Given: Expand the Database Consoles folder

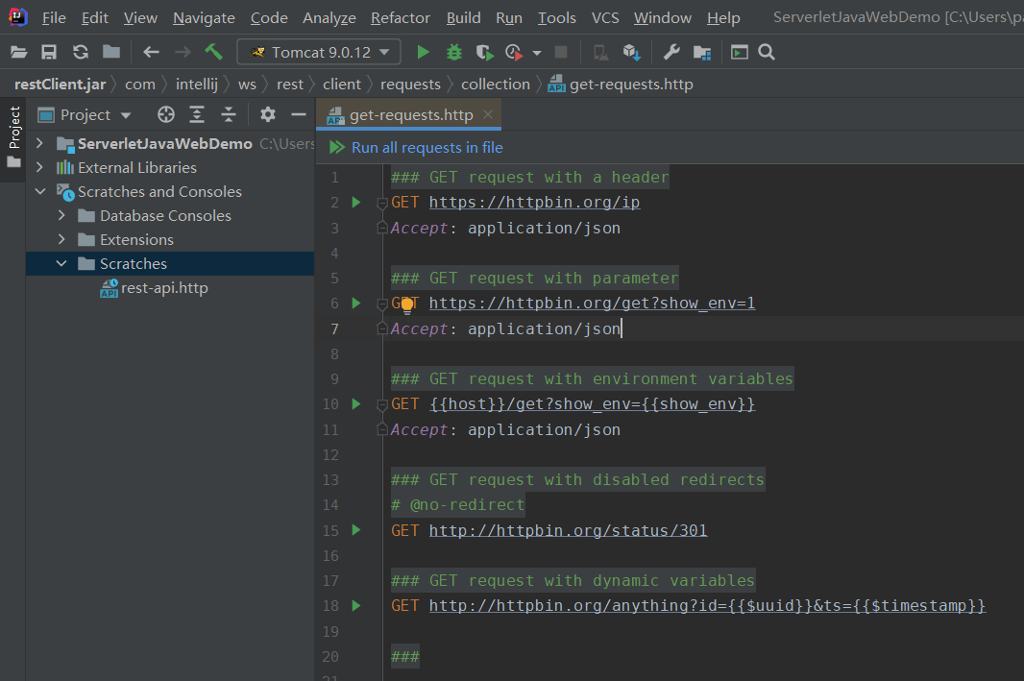Looking at the screenshot, I should tap(62, 216).
